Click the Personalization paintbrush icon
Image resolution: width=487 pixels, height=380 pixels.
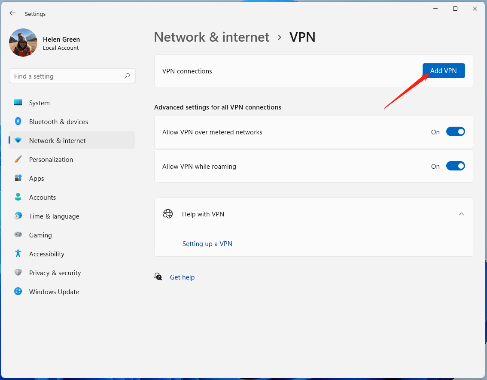pyautogui.click(x=18, y=159)
